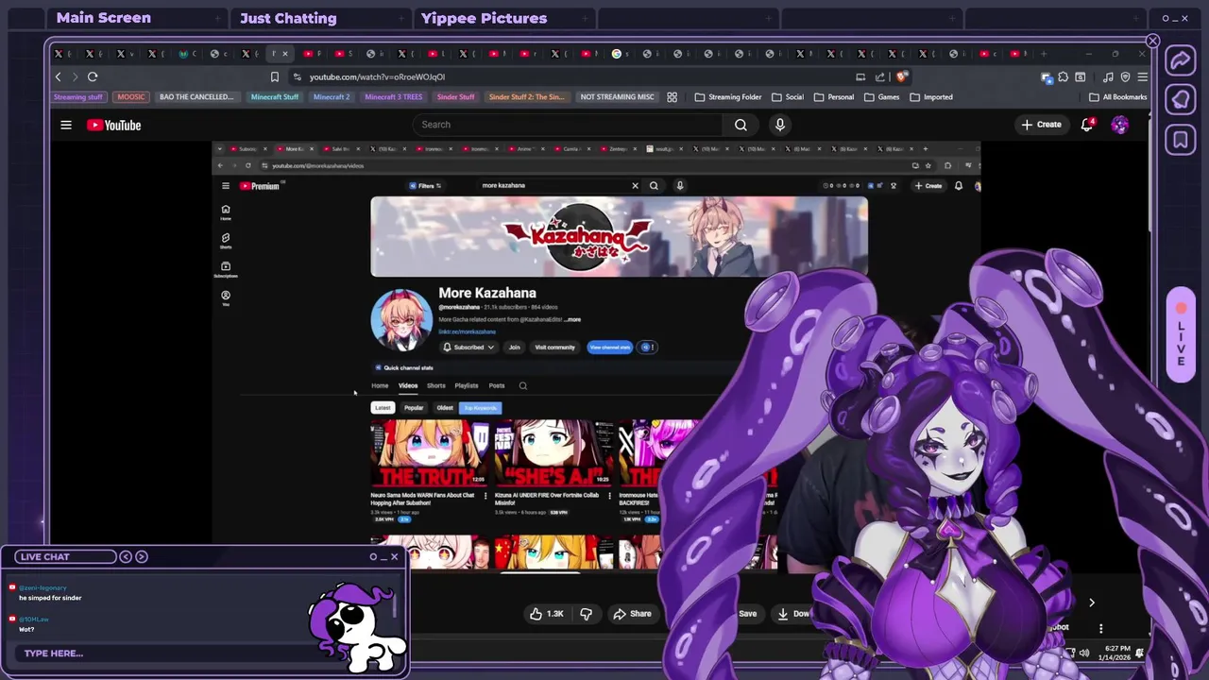Click the music note icon in browser toolbar
Viewport: 1209px width, 680px height.
tap(1108, 76)
